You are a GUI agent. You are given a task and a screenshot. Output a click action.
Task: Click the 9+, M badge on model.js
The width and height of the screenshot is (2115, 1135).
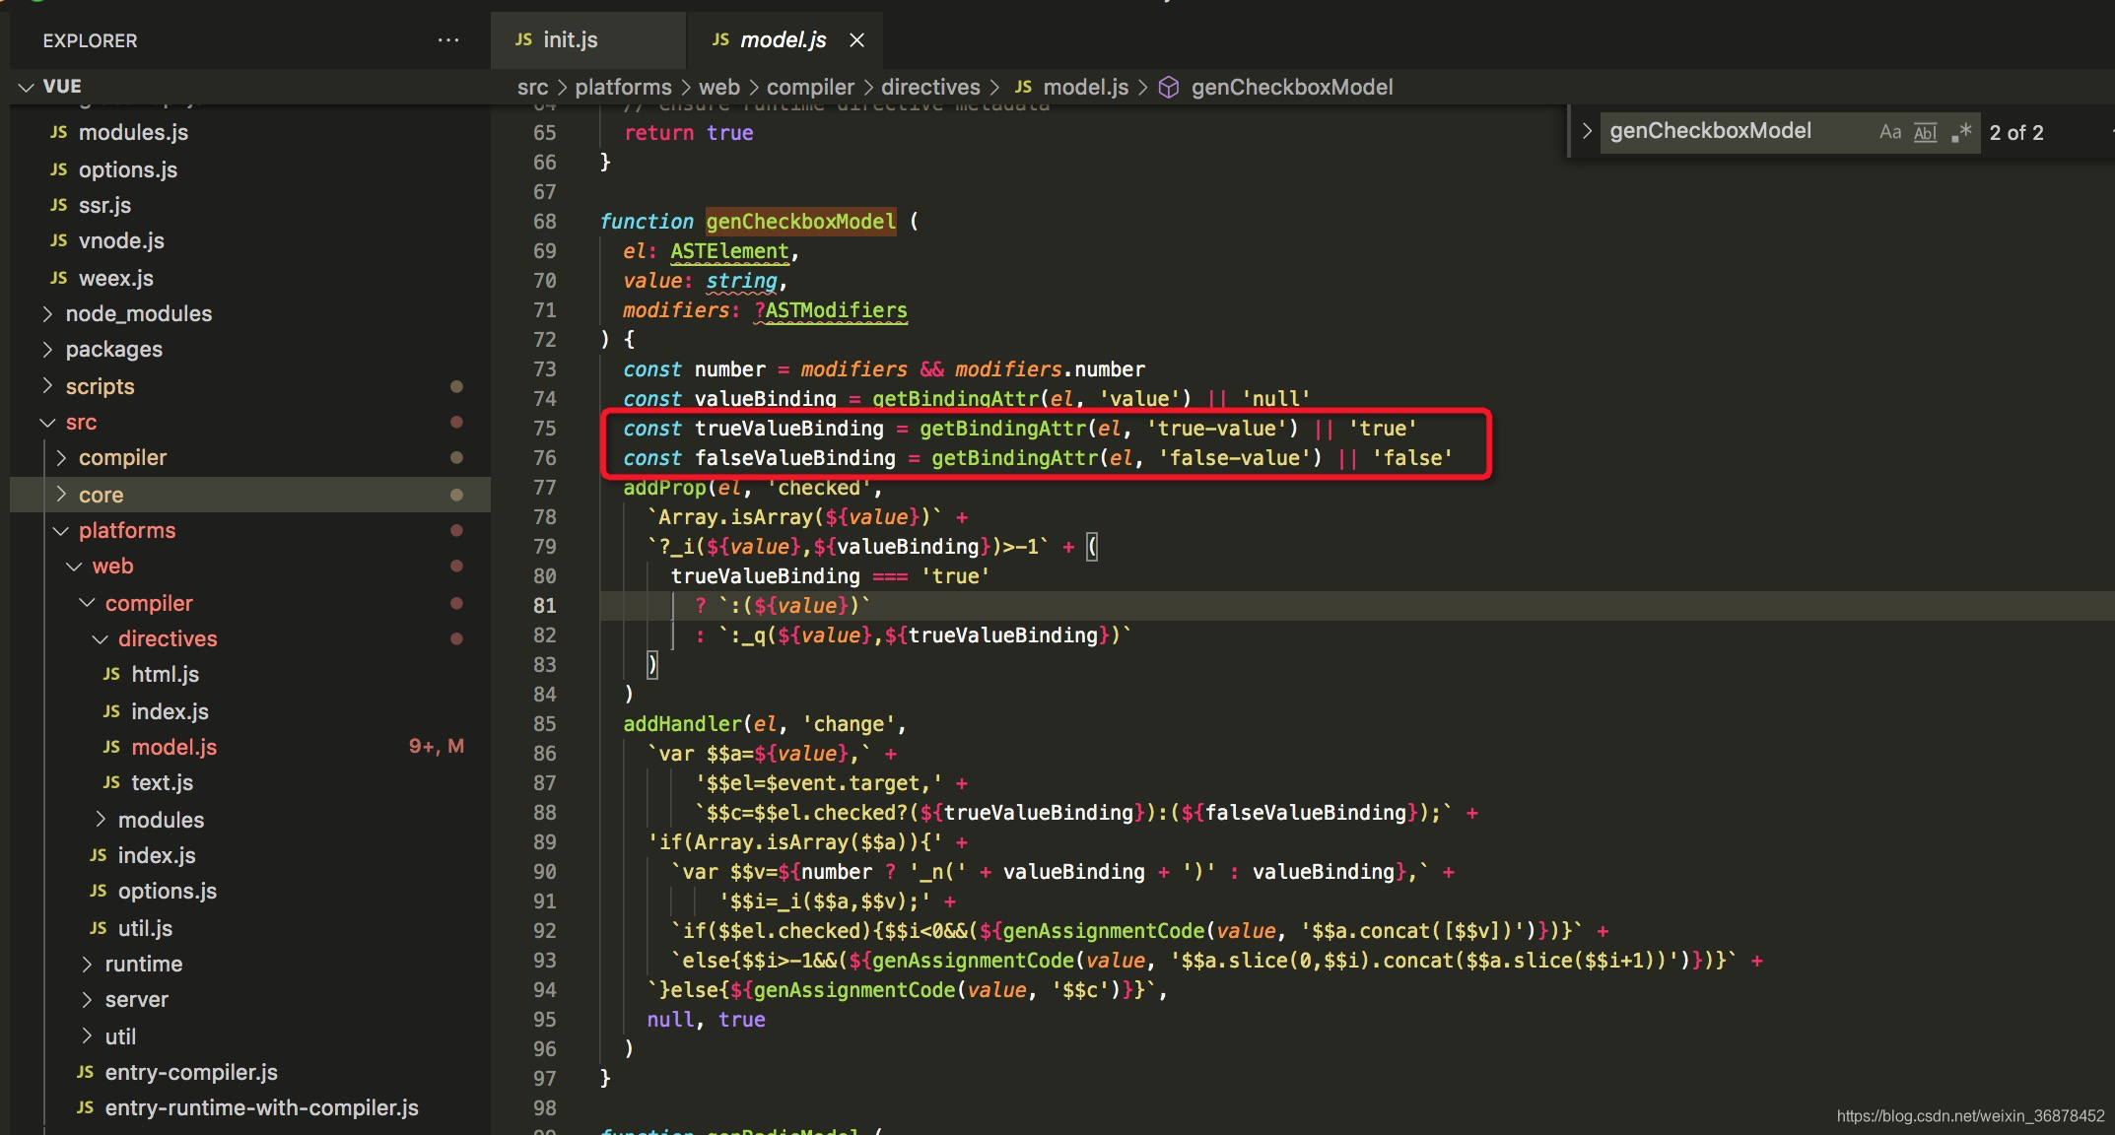[x=437, y=746]
